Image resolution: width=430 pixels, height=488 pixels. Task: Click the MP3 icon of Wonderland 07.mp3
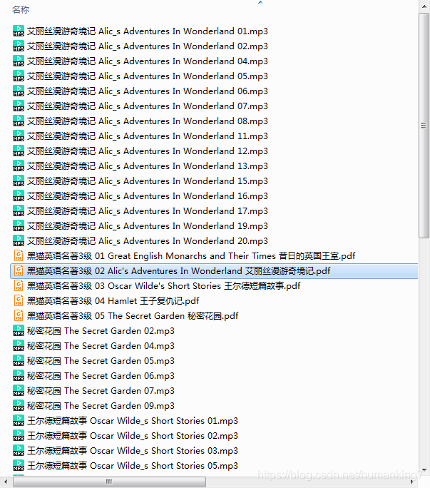(x=19, y=106)
